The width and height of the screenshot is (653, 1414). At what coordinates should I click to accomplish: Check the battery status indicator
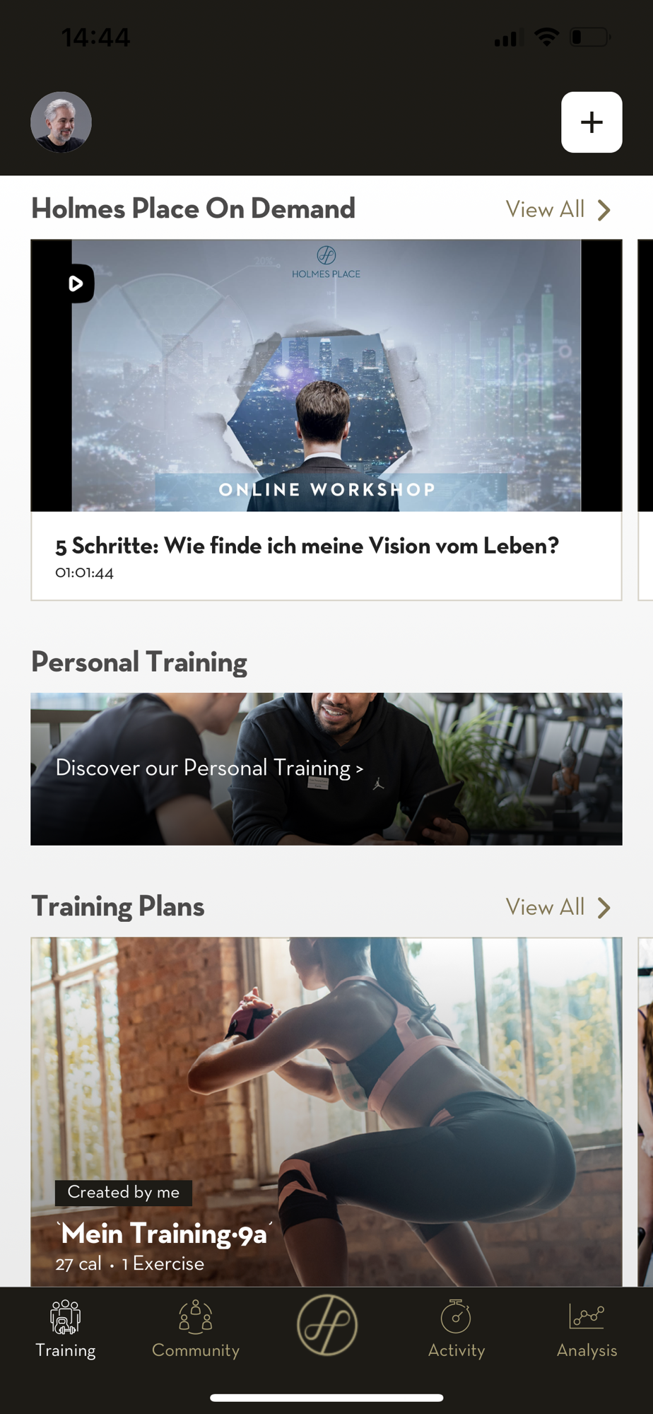coord(590,37)
